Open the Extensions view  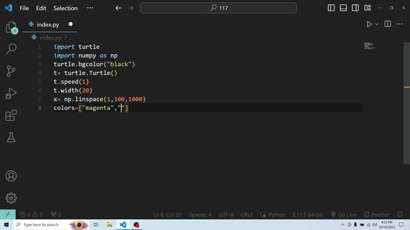click(x=11, y=115)
